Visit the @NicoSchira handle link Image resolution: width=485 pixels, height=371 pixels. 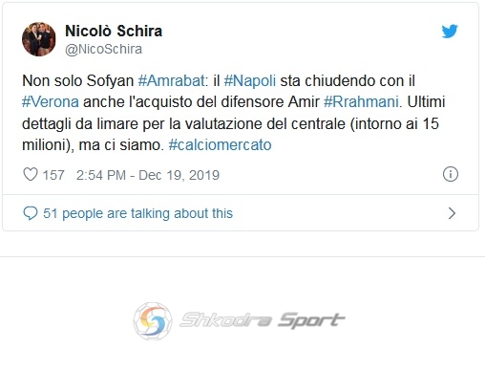tap(103, 49)
